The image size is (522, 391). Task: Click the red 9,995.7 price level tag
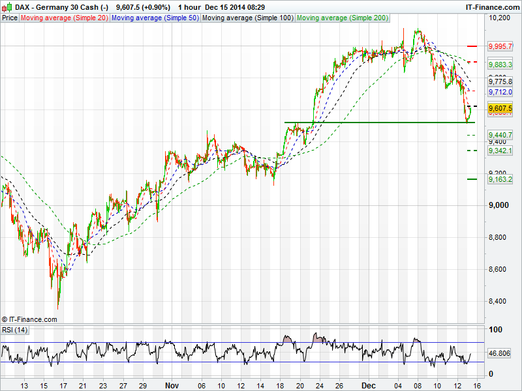point(500,47)
